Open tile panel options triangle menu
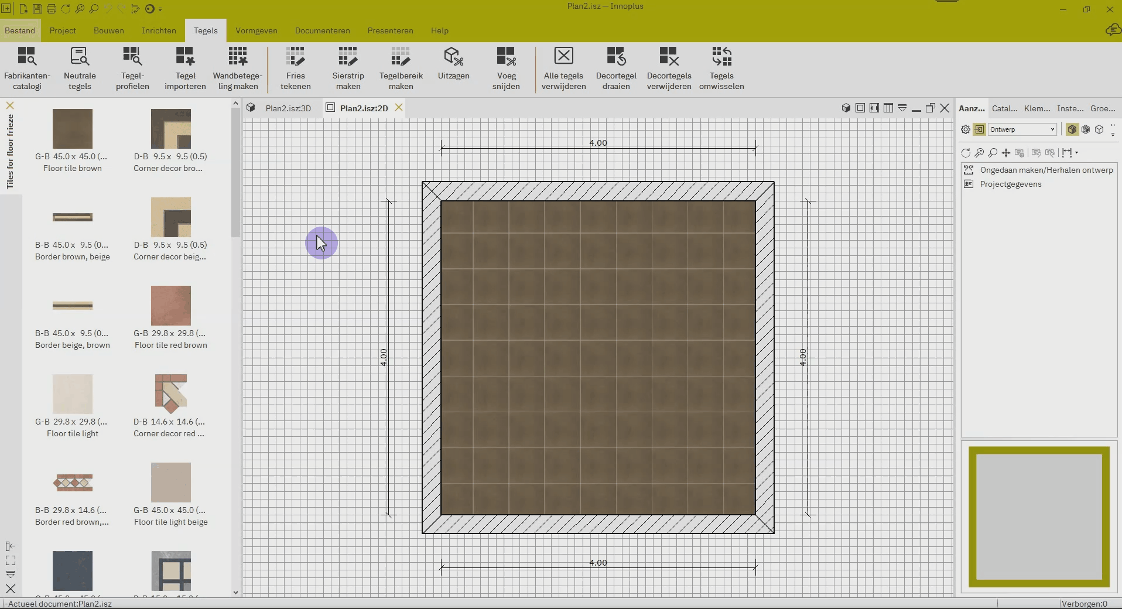Screen dimensions: 1122x609 tap(10, 574)
